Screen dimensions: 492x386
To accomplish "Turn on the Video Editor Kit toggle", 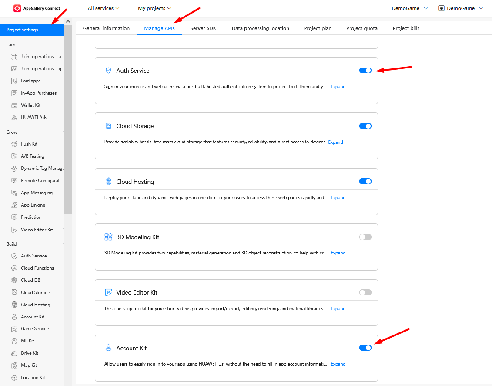I will point(365,292).
